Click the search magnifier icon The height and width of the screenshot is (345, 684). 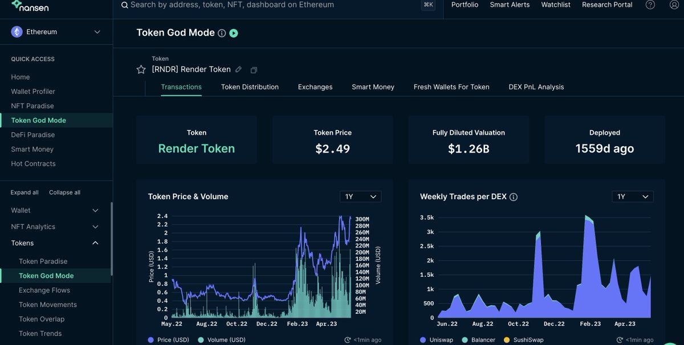[124, 5]
